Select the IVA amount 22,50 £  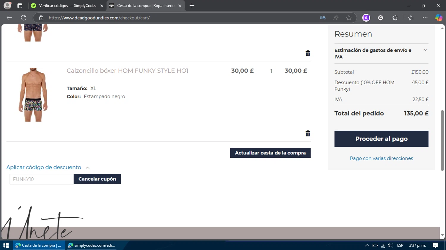(x=420, y=99)
